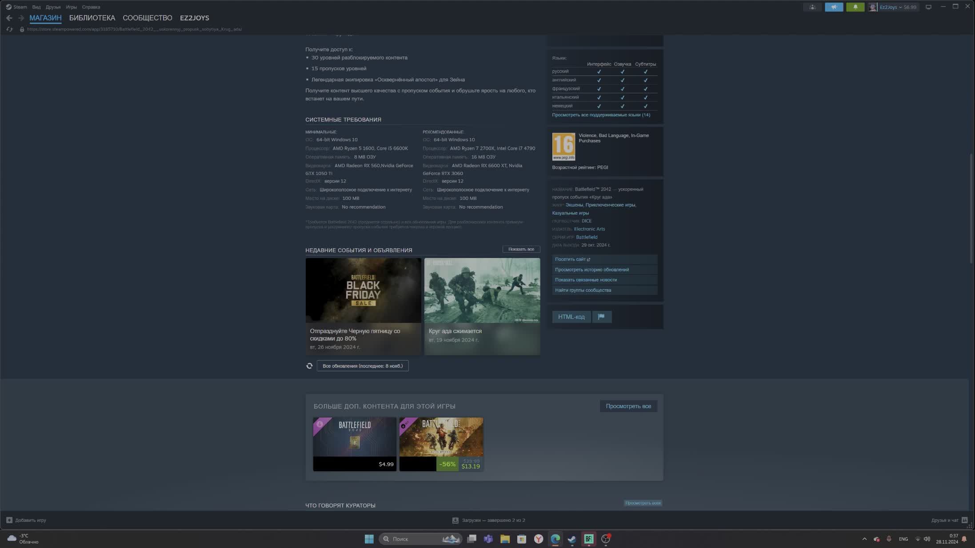Switch to Big Picture mode with the monitor icon
This screenshot has height=548, width=975.
pos(928,7)
